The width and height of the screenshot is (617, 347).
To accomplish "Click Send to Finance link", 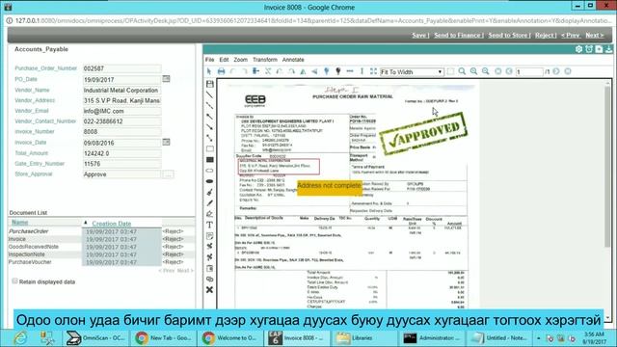I will click(x=459, y=36).
